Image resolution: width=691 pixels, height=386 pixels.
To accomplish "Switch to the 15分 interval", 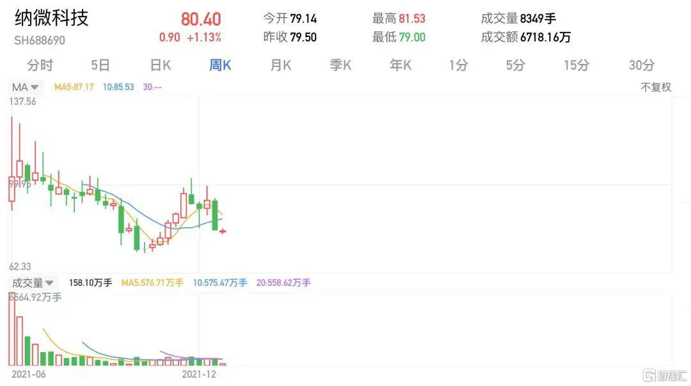I will 576,65.
